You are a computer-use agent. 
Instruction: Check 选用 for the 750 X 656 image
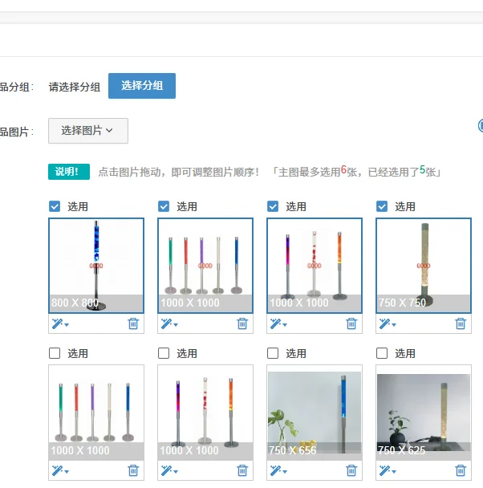(273, 353)
